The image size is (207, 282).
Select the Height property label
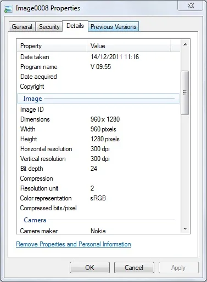tap(29, 139)
